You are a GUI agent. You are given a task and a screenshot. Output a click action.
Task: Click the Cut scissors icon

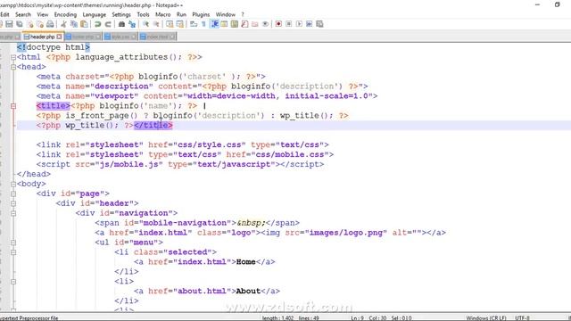(x=63, y=24)
